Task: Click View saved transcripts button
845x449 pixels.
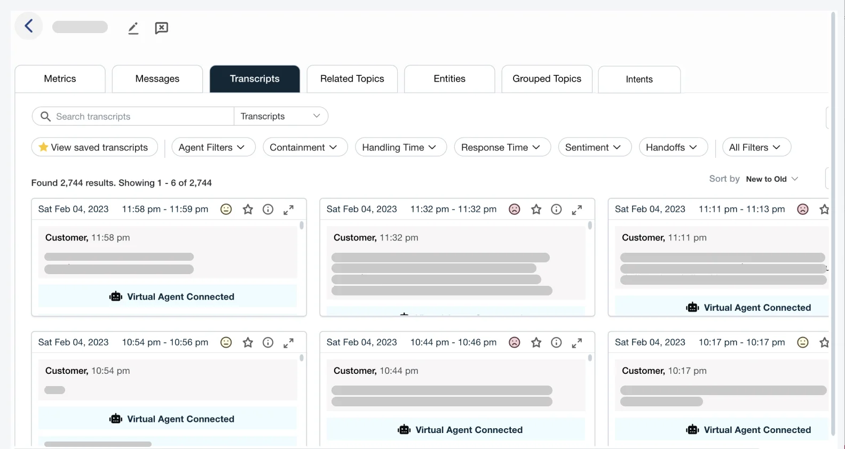Action: [94, 147]
